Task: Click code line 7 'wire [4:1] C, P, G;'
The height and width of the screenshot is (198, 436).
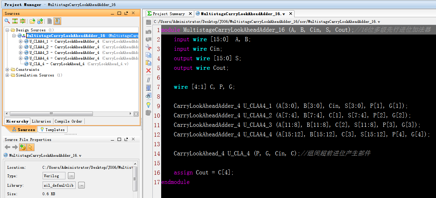Action: point(204,87)
